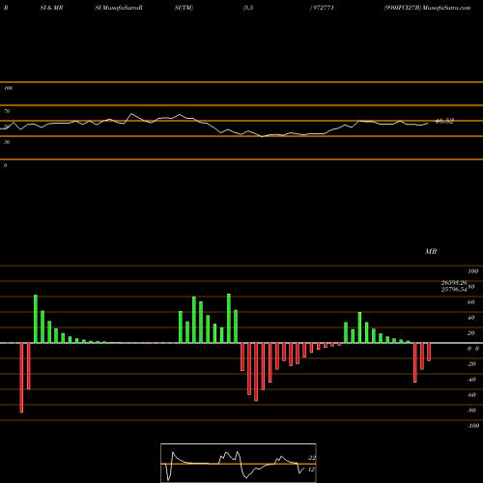Click the RSI axis label 0
Image resolution: width=483 pixels, height=483 pixels.
5,165
